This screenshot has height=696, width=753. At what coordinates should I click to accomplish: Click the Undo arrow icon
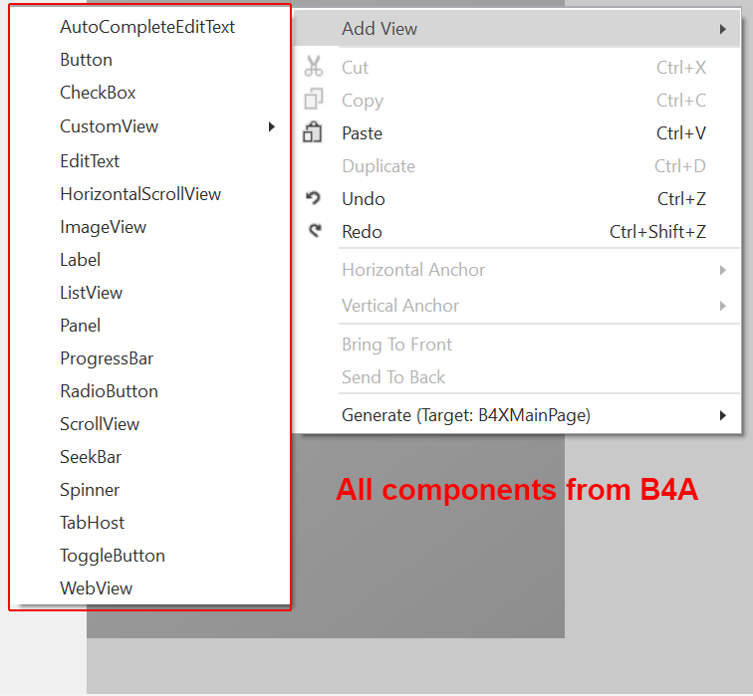coord(314,198)
